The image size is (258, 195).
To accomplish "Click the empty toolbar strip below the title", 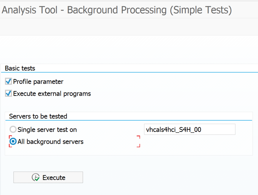I will coord(129,27).
